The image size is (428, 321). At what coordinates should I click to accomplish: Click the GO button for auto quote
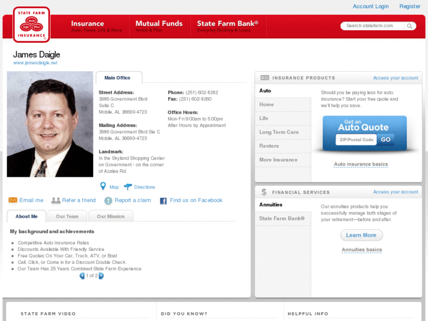(x=386, y=140)
